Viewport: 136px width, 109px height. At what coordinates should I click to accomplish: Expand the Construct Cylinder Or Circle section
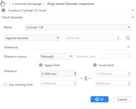[x=132, y=10]
